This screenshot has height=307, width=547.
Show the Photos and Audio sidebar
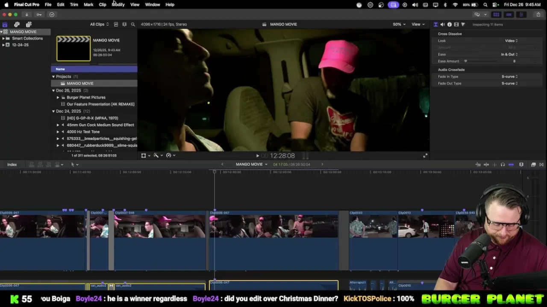tap(17, 24)
